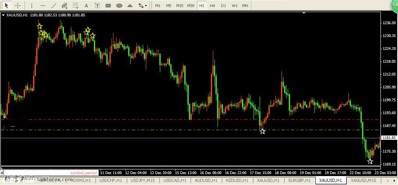Open the USDCHF,H1 chart tab
Image resolution: width=398 pixels, height=185 pixels.
pos(111,180)
